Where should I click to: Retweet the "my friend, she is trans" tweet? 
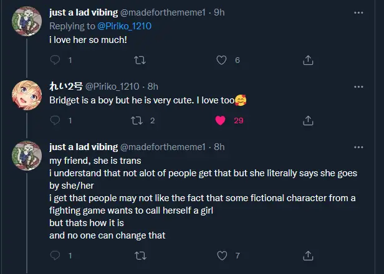click(140, 255)
